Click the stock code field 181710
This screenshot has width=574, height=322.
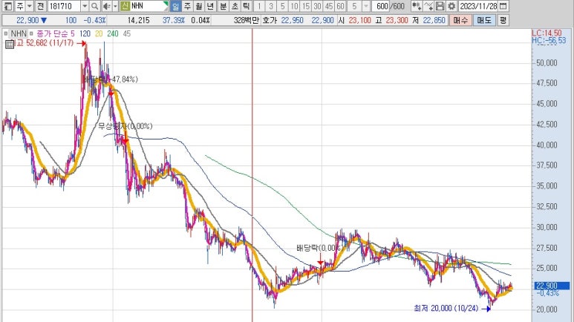tap(64, 6)
